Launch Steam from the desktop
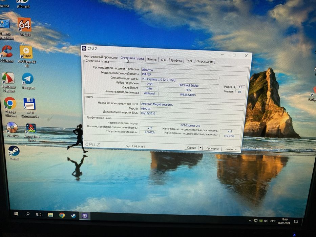This screenshot has width=316, height=237. [x=14, y=153]
